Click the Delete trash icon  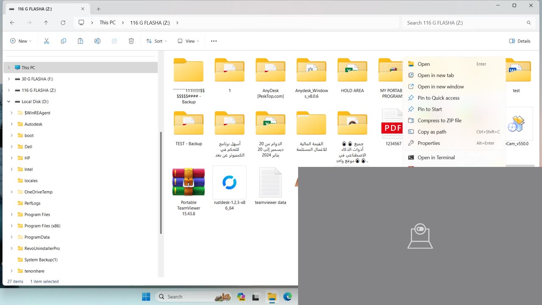click(x=131, y=41)
